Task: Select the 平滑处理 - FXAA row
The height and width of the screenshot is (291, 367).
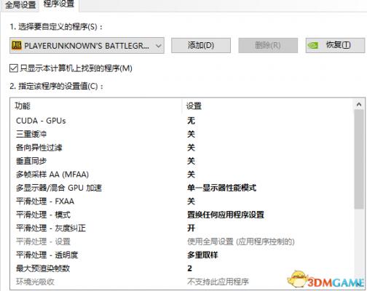Action: [182, 202]
